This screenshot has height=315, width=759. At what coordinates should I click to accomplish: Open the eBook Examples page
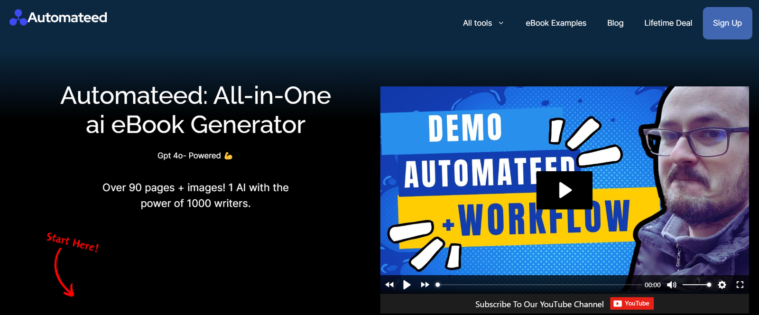555,23
